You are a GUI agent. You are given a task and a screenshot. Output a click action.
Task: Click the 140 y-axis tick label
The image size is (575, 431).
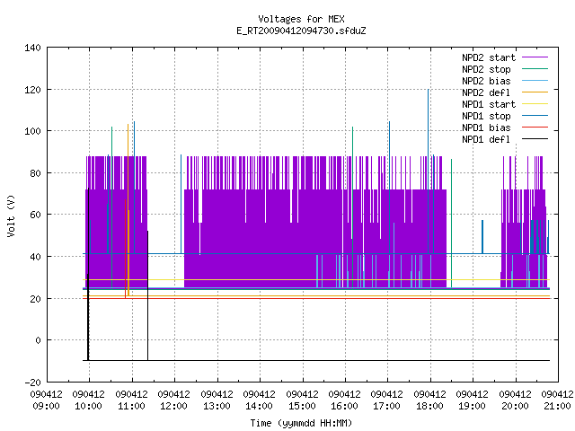pyautogui.click(x=32, y=48)
